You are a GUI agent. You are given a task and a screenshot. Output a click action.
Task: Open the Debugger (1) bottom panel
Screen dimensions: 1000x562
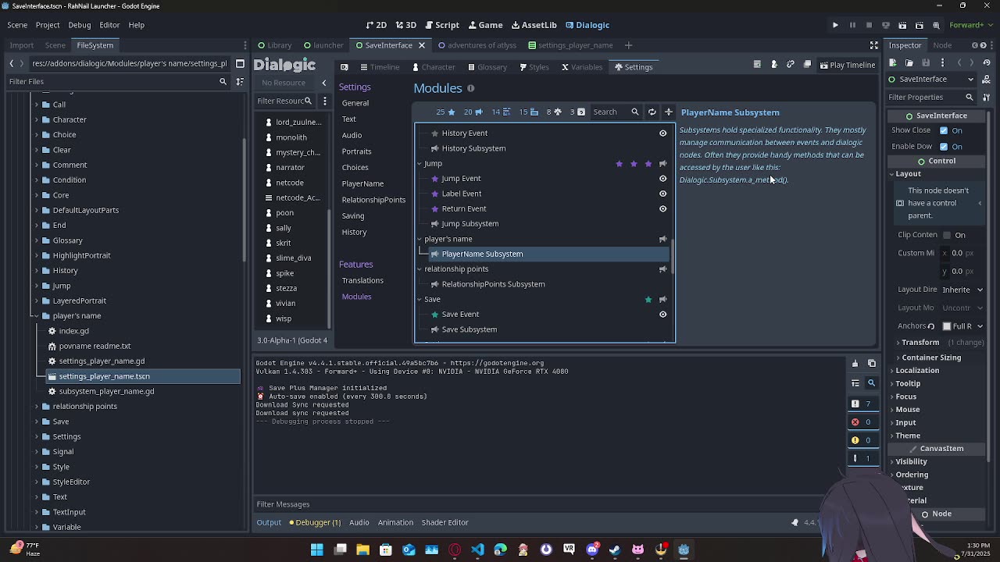click(x=315, y=522)
